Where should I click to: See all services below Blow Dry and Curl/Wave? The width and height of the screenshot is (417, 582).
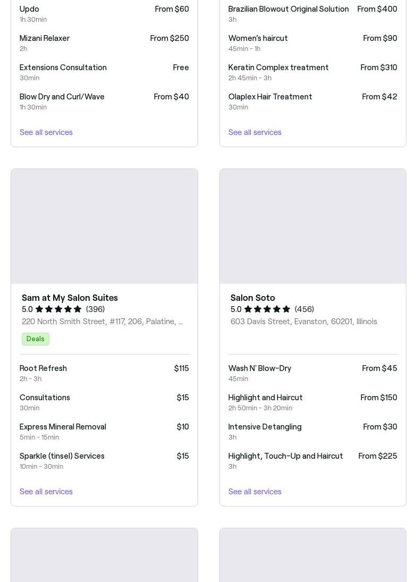(46, 132)
